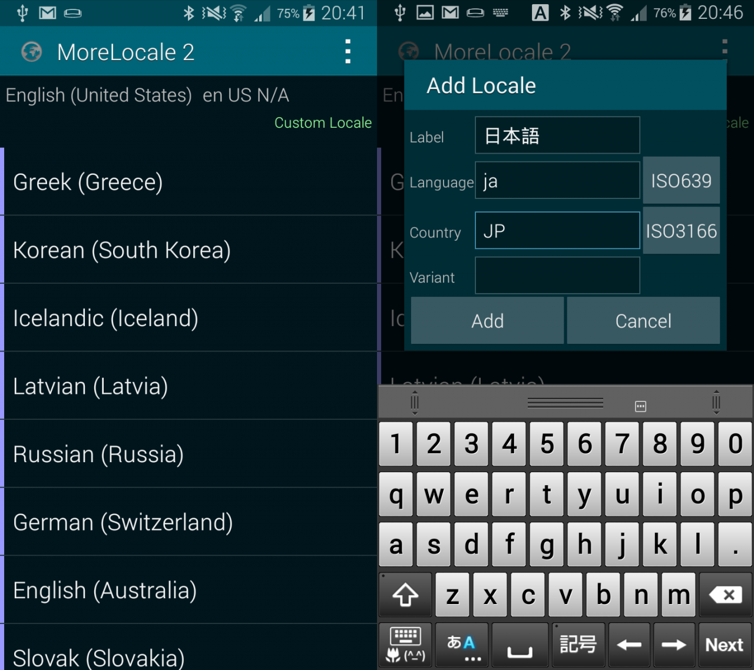Tap the A input-mode indicator in status bar
Screen dimensions: 754x670
[540, 12]
